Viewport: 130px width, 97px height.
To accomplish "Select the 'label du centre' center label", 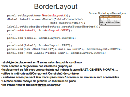I will coord(111,22).
